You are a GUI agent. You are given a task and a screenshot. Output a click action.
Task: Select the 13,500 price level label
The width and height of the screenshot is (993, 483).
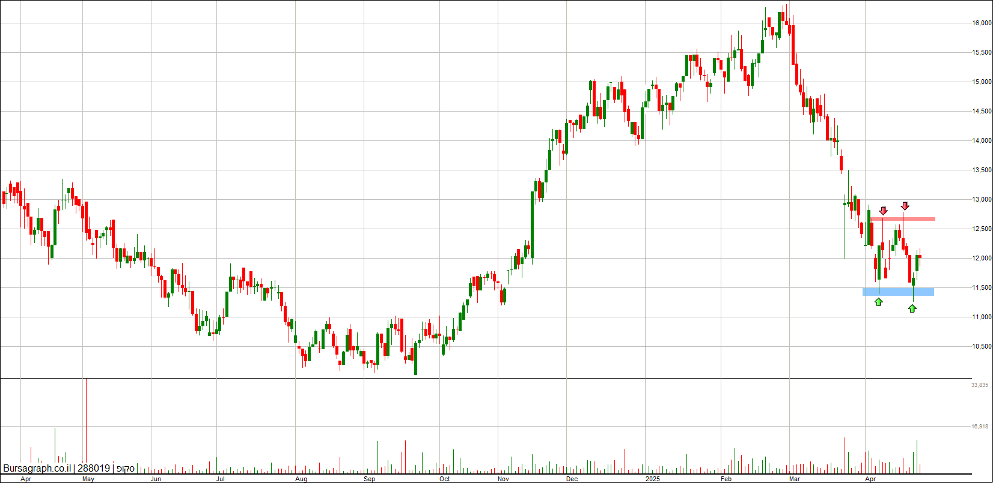[982, 170]
